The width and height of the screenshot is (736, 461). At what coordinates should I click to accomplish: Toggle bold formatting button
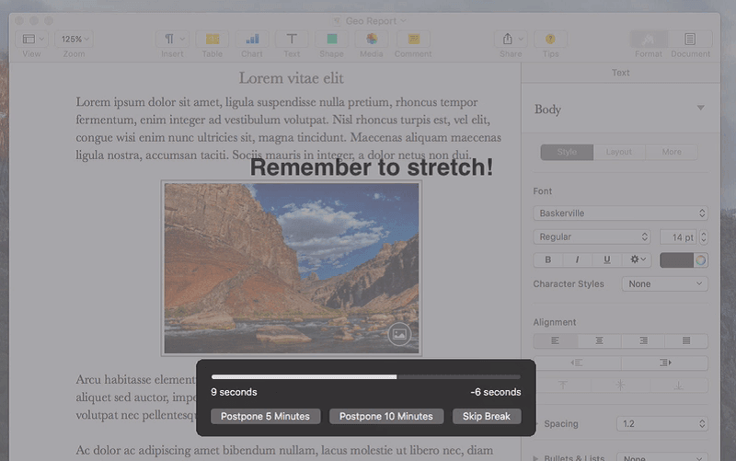coord(547,259)
